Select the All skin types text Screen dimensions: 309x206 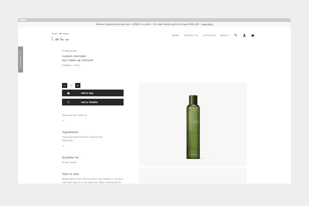point(69,163)
